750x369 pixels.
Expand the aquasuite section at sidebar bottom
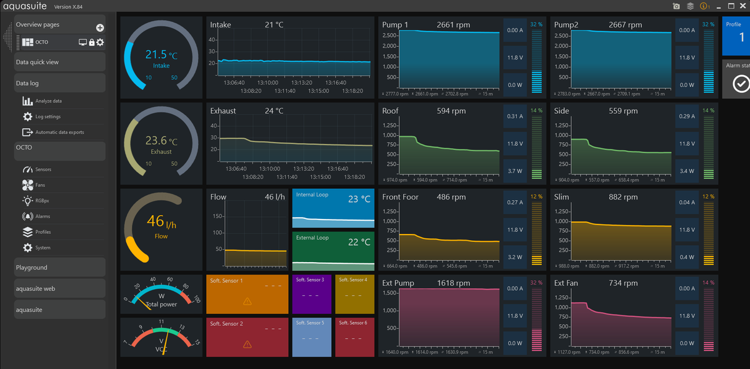point(60,310)
